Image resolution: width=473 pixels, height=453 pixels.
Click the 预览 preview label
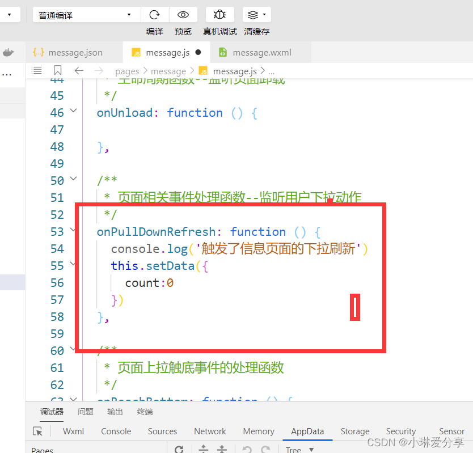(x=183, y=31)
